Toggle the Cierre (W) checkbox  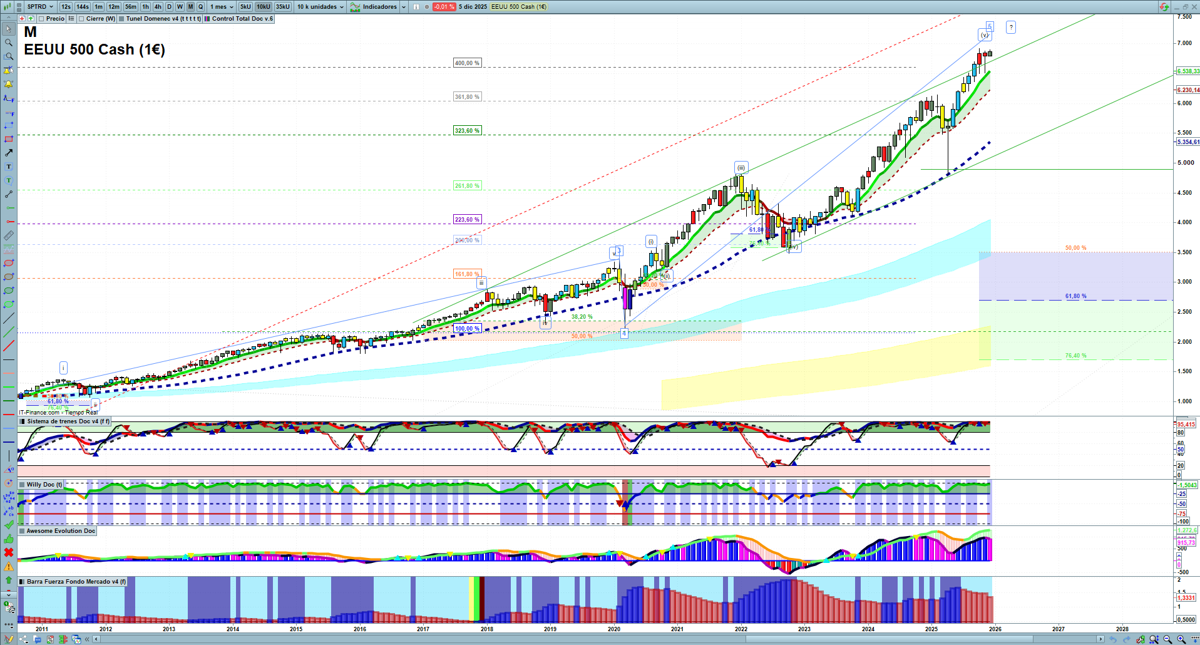tap(81, 19)
